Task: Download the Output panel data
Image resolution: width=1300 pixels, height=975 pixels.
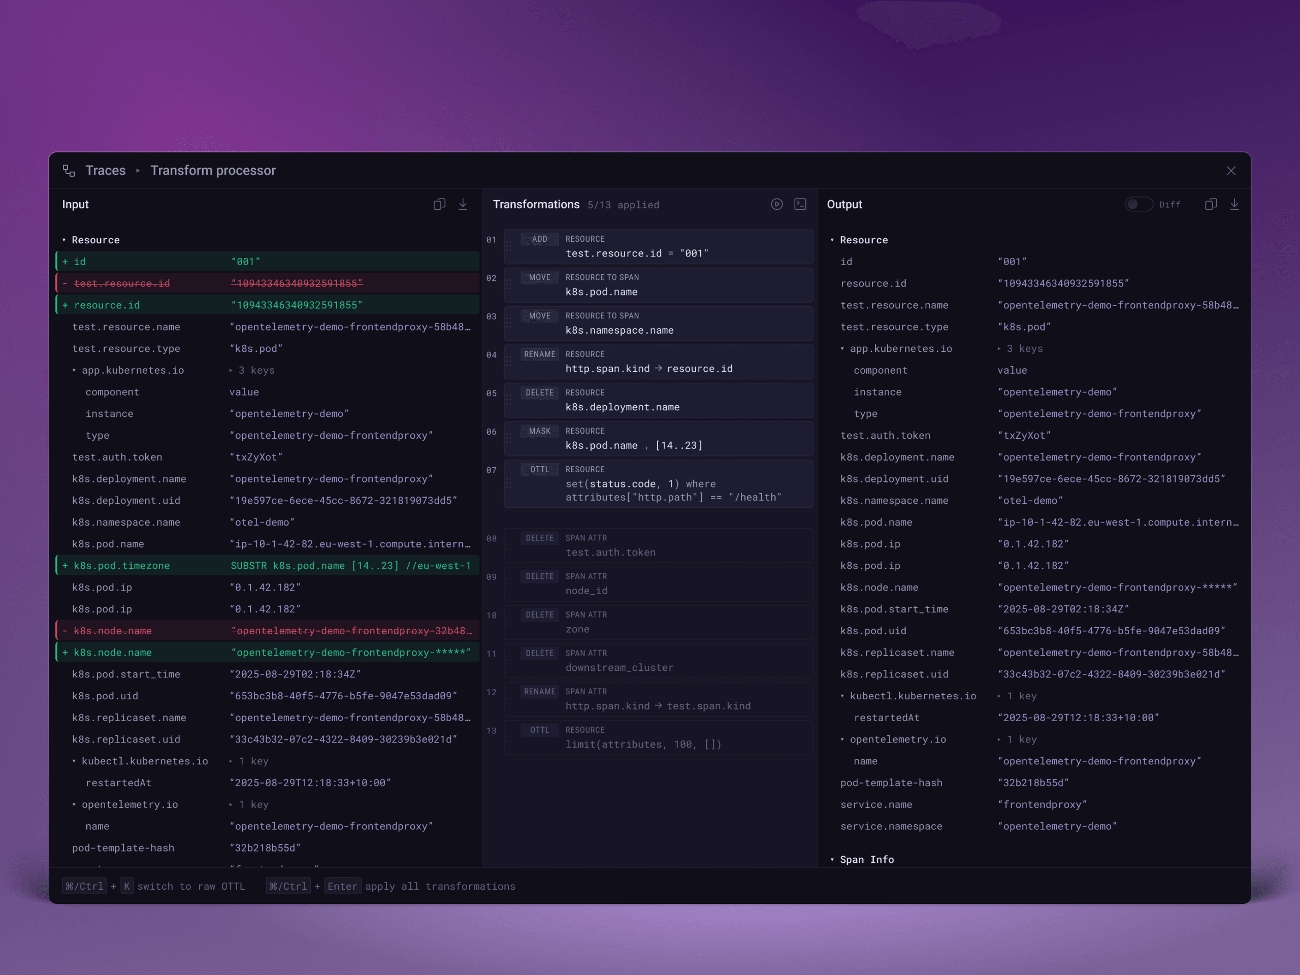Action: (1234, 205)
